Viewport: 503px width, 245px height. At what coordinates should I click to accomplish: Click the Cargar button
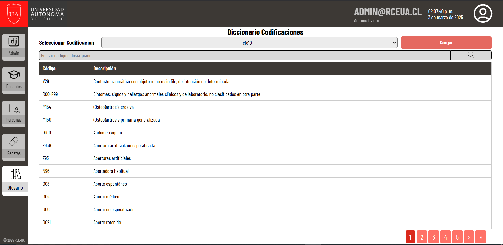446,43
